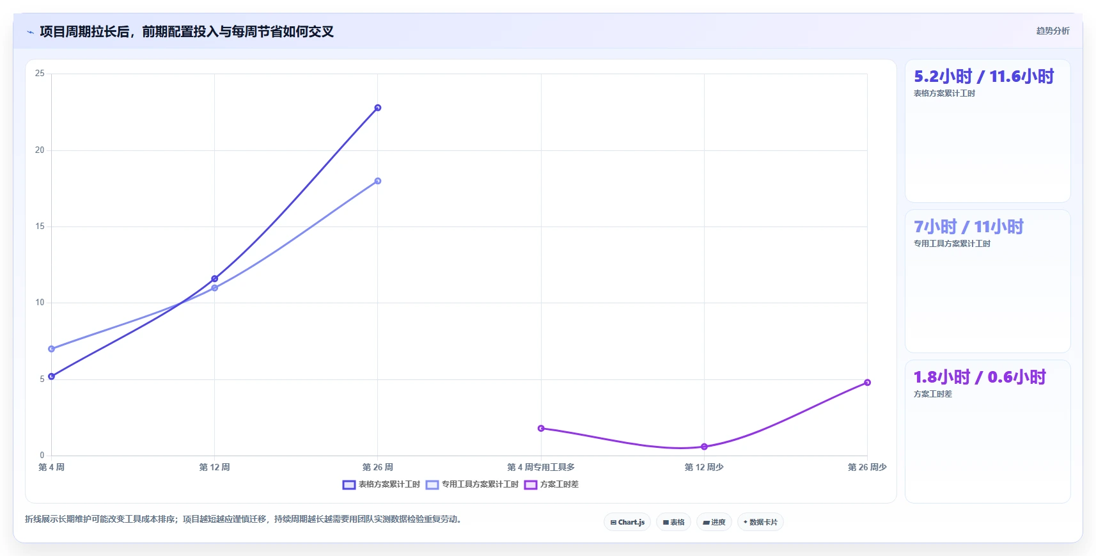
Task: Click the 表格方案累计工时 card caption
Action: (944, 93)
